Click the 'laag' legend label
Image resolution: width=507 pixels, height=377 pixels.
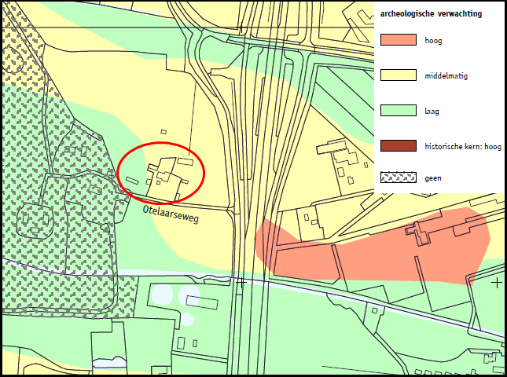pyautogui.click(x=432, y=112)
